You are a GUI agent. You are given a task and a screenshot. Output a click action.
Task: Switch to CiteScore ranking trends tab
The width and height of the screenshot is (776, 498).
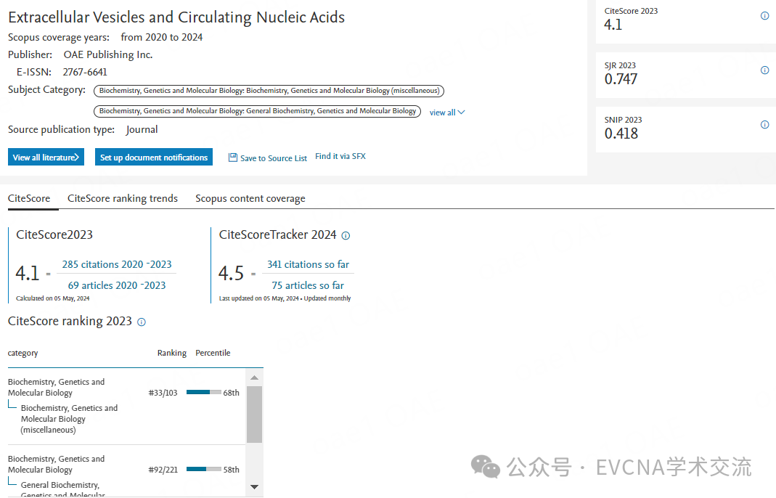(123, 198)
